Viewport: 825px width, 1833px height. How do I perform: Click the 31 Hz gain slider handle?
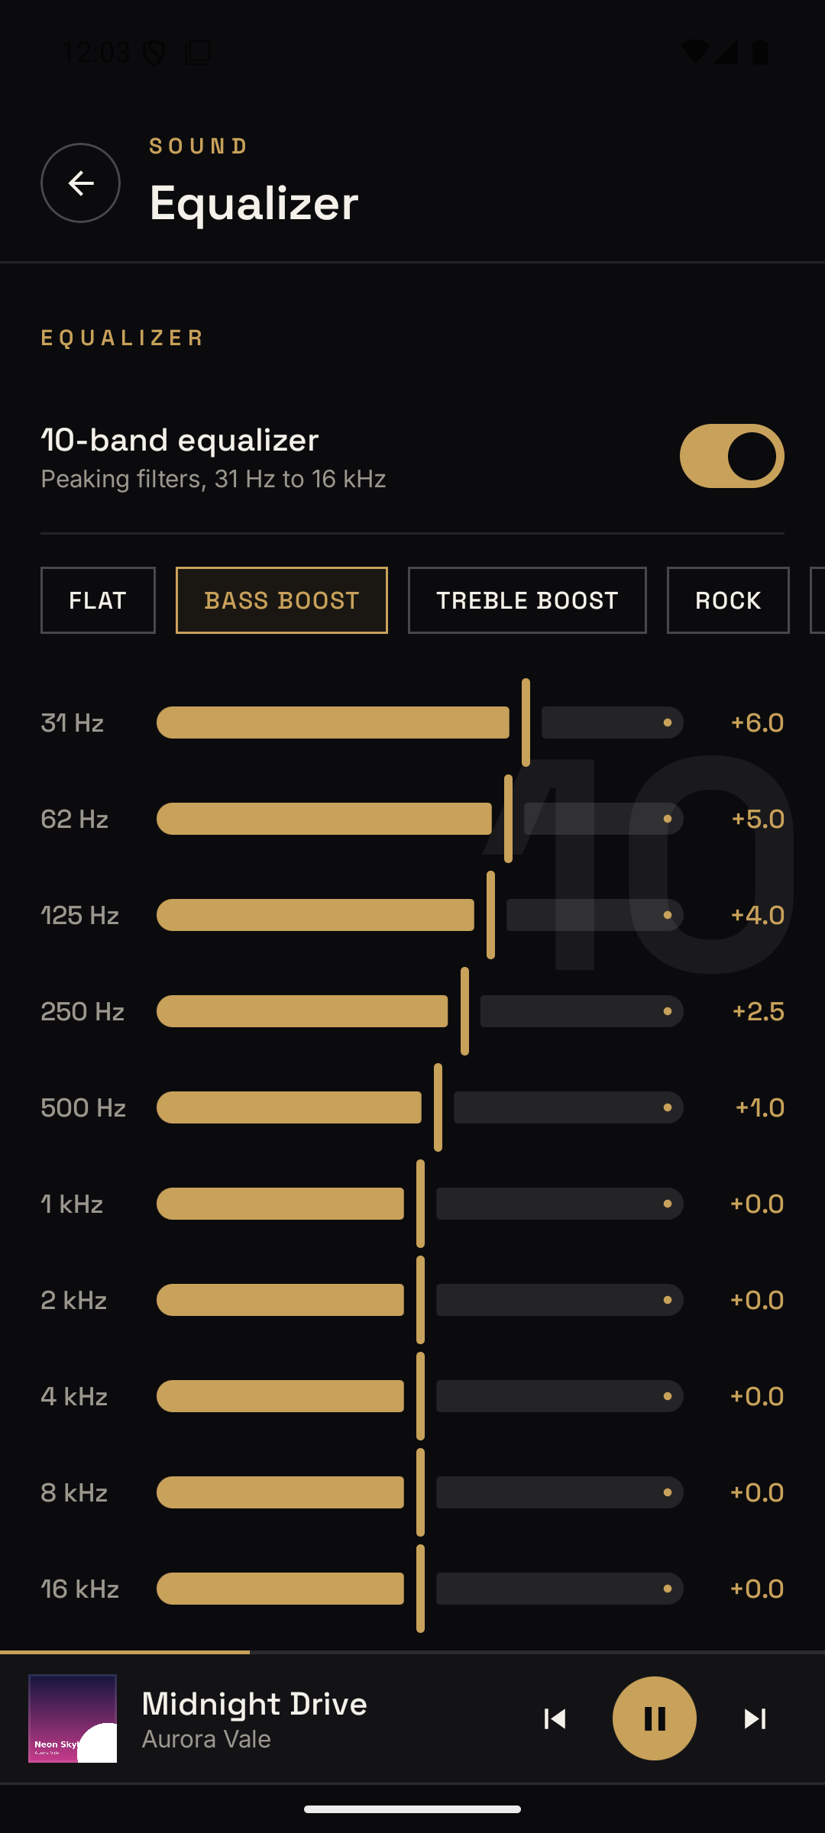point(526,723)
